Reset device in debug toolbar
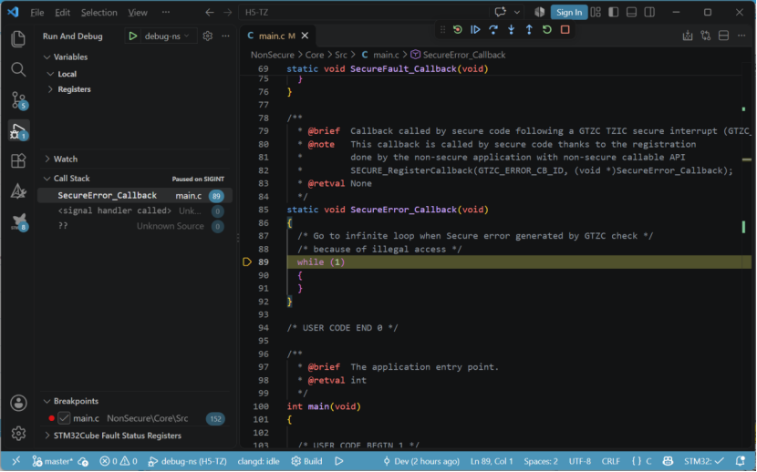This screenshot has width=757, height=472. [457, 29]
